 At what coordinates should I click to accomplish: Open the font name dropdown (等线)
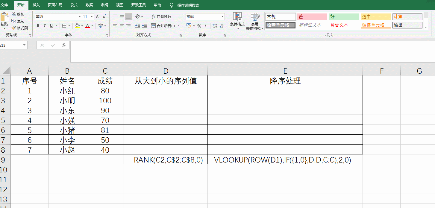(80, 17)
